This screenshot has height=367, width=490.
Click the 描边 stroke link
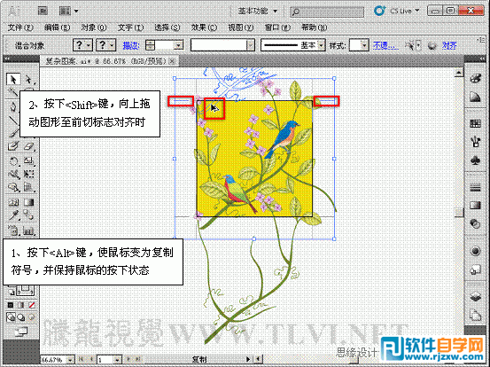coord(130,46)
